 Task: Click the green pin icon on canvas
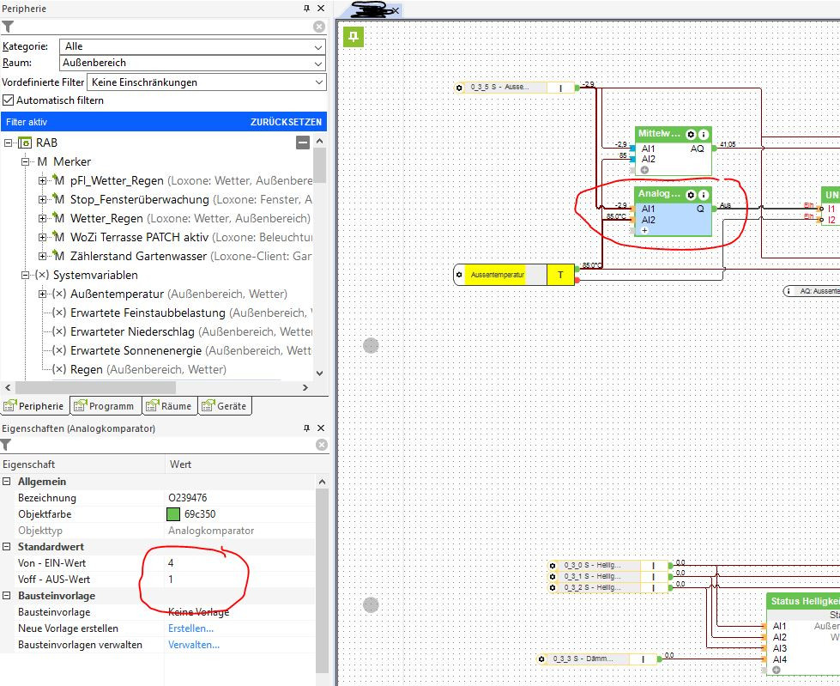[354, 36]
